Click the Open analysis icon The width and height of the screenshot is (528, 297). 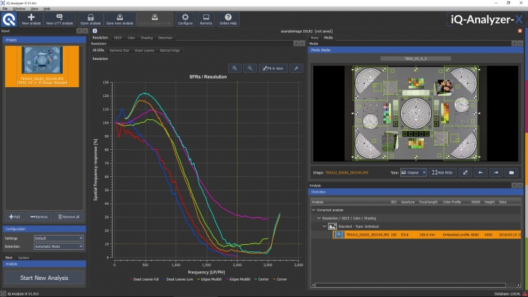click(90, 19)
